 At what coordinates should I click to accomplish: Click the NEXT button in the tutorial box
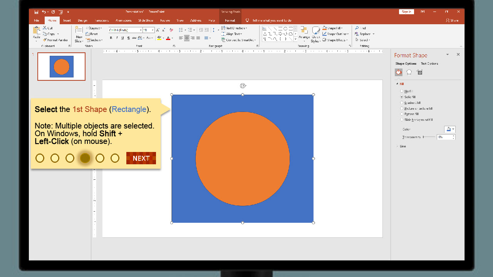point(141,158)
